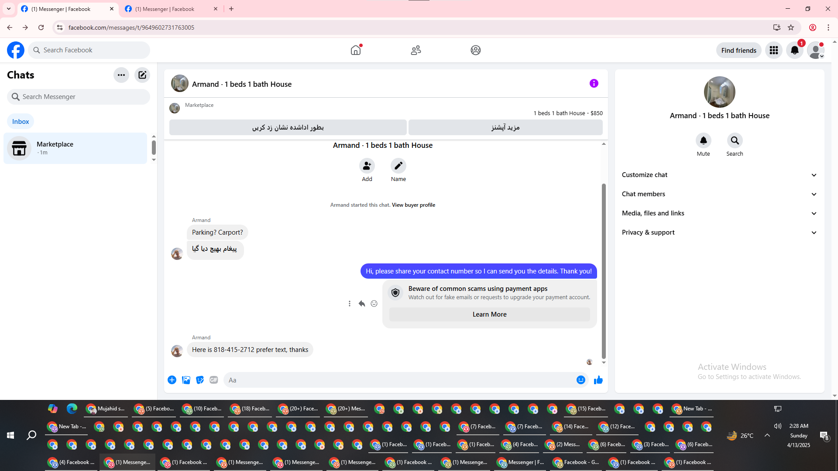Image resolution: width=838 pixels, height=471 pixels.
Task: Expand Media, files and links section
Action: point(720,213)
